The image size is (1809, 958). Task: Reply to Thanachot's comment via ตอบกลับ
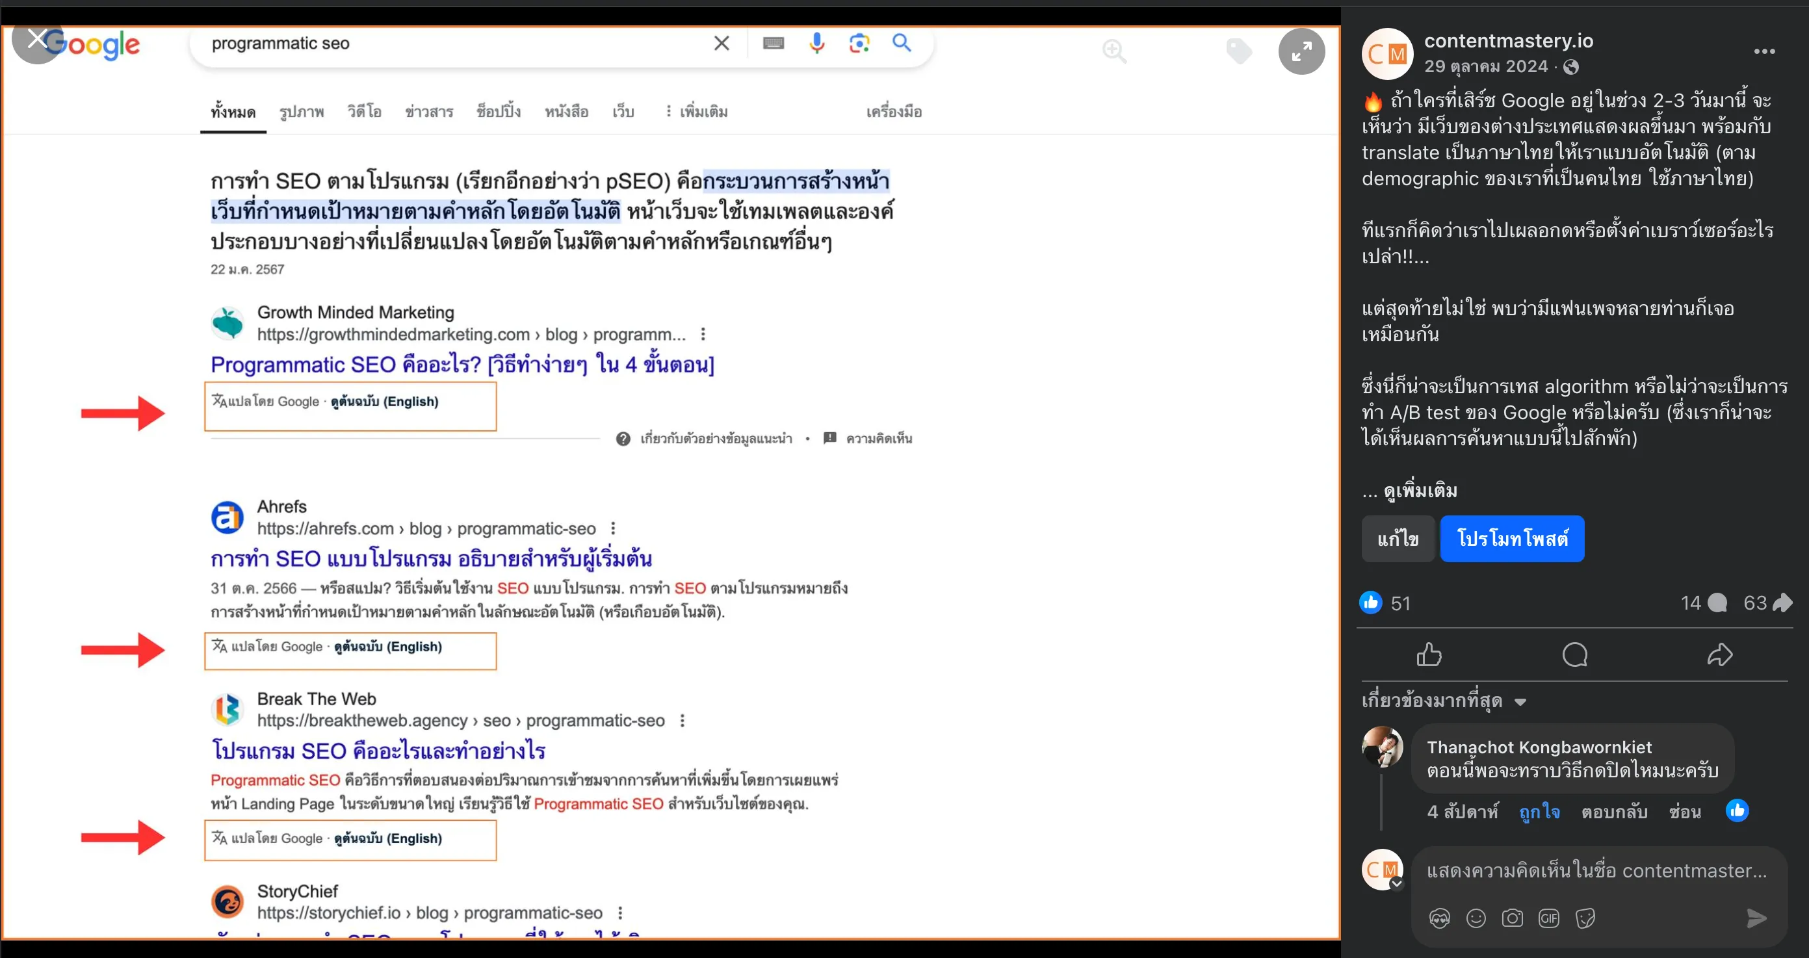click(1614, 812)
